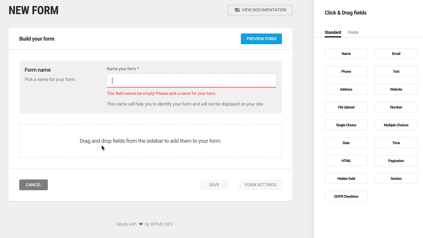The height and width of the screenshot is (238, 423).
Task: Choose the File Upload field
Action: coord(346,107)
